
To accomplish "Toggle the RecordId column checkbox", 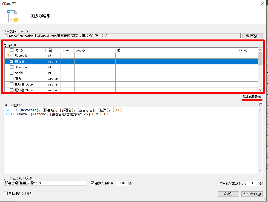I will click(x=12, y=56).
